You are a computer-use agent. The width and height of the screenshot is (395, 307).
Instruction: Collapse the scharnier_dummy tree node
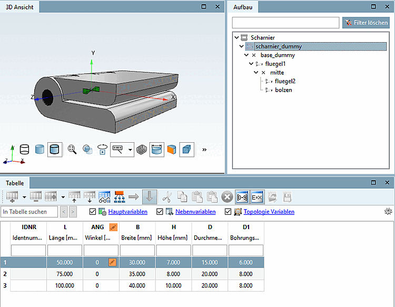[242, 46]
